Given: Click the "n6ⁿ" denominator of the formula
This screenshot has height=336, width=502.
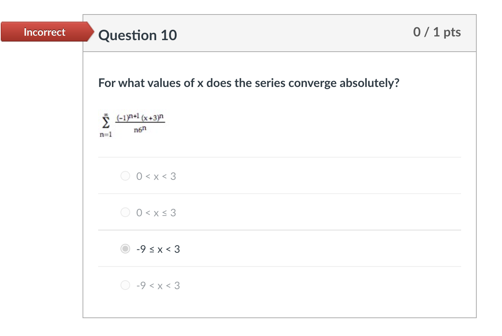Looking at the screenshot, I should pos(140,129).
